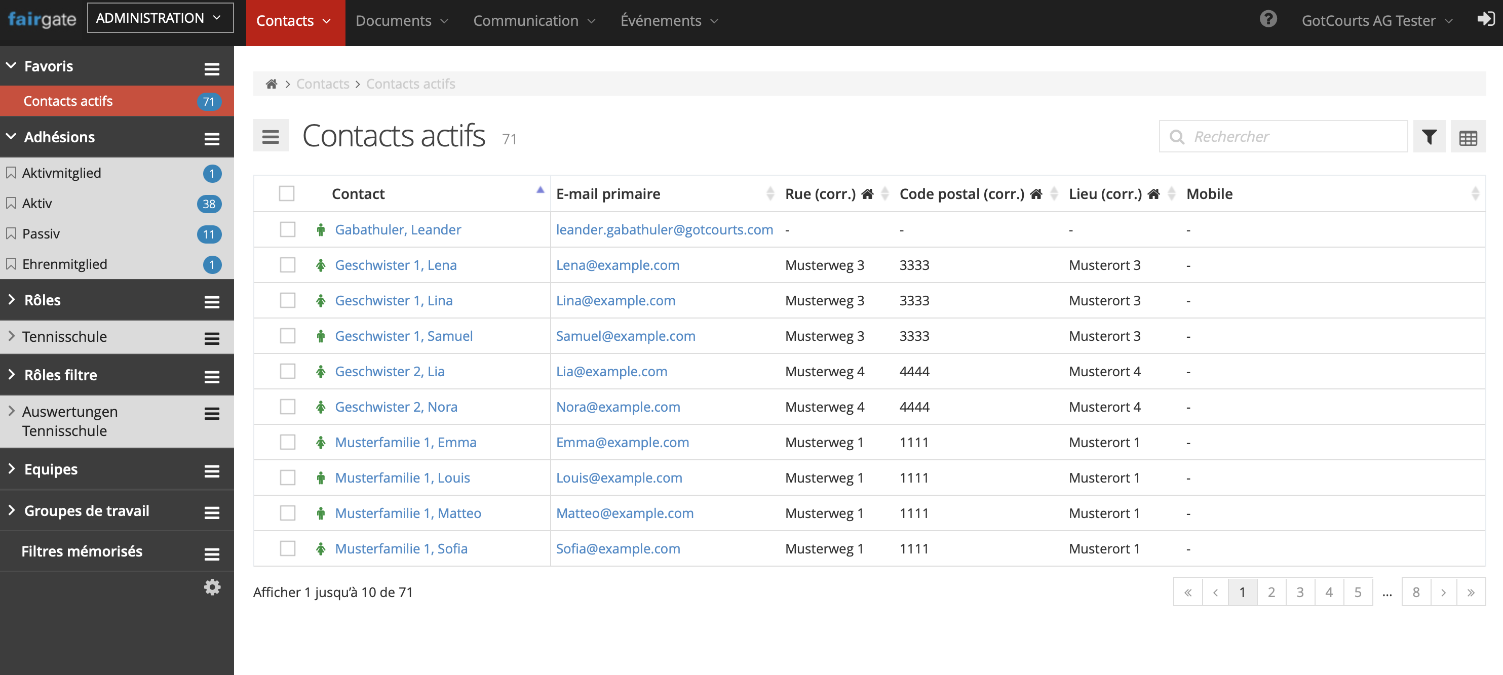Go to page 8 of results
This screenshot has width=1503, height=675.
1415,592
